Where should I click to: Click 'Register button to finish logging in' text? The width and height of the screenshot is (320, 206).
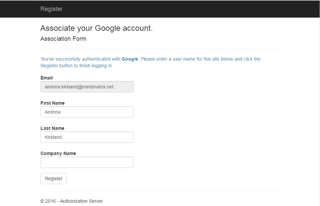[77, 66]
